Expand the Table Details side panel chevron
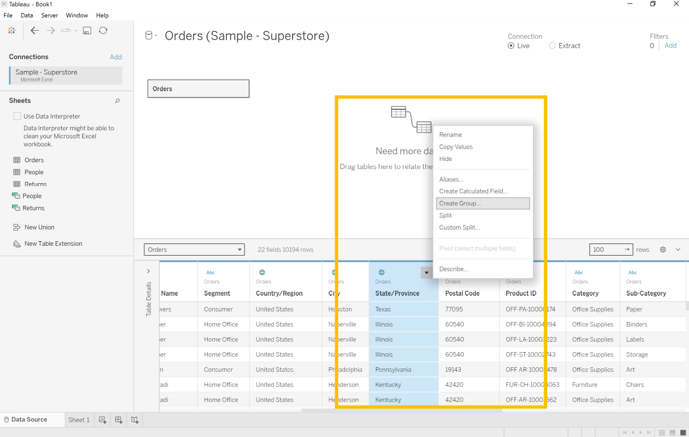Image resolution: width=689 pixels, height=437 pixels. tap(148, 271)
